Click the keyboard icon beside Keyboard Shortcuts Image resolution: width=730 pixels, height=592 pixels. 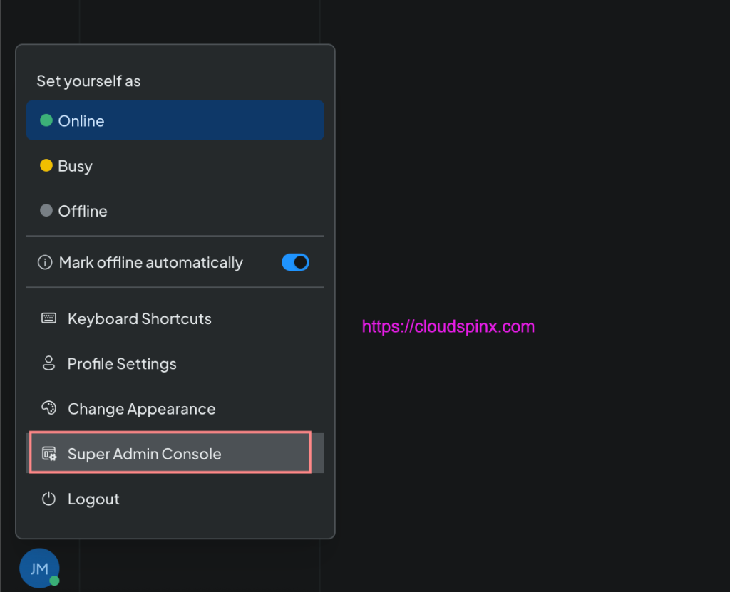(48, 318)
